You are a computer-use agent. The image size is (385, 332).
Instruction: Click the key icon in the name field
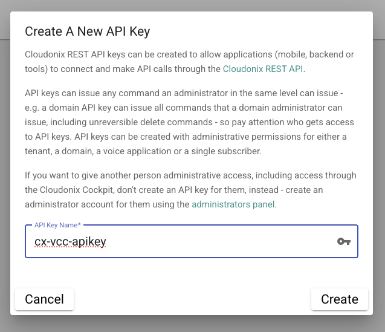click(x=343, y=241)
